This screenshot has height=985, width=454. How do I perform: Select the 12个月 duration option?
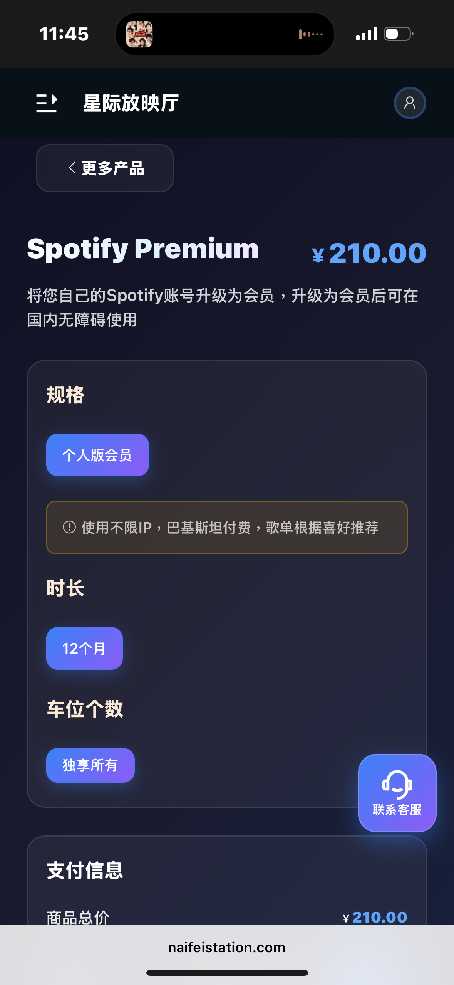point(84,648)
